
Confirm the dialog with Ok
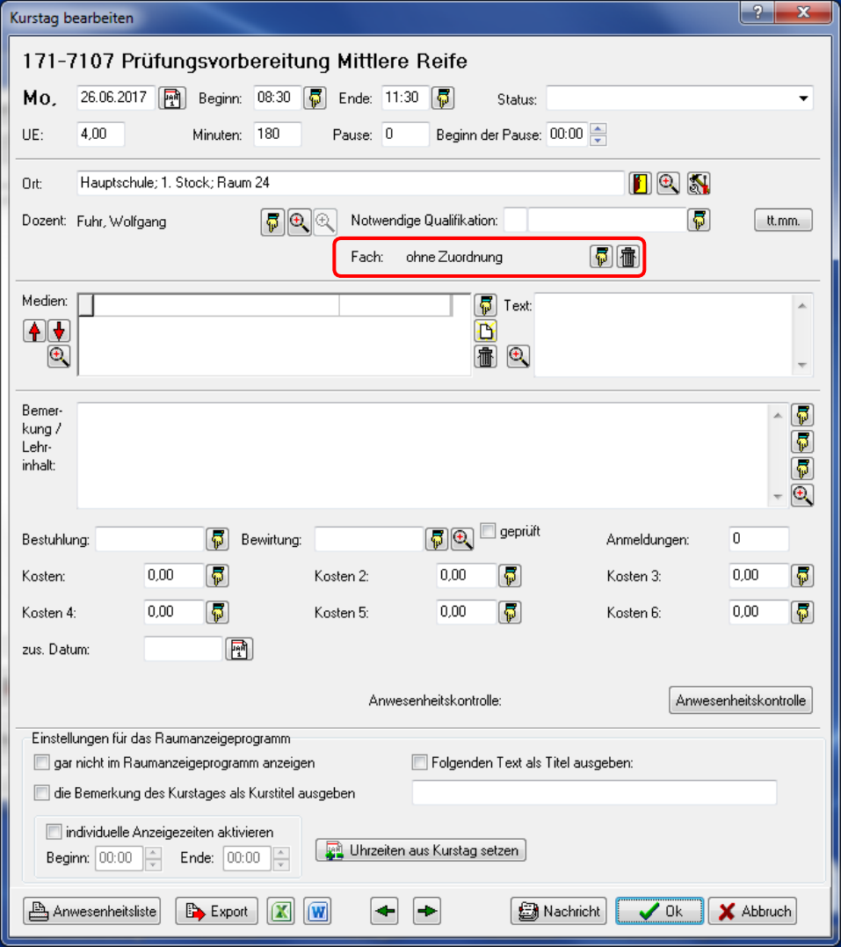pos(659,911)
